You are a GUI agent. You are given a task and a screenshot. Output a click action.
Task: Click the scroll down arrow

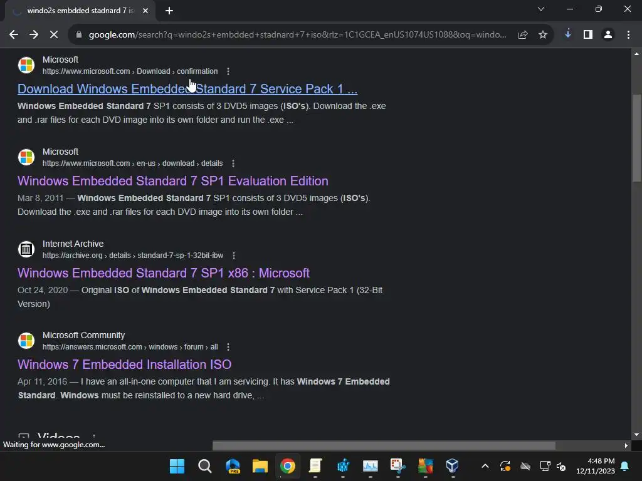636,435
